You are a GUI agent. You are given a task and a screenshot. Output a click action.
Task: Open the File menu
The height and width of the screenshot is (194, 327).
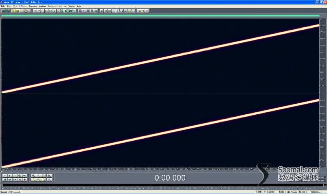click(3, 6)
